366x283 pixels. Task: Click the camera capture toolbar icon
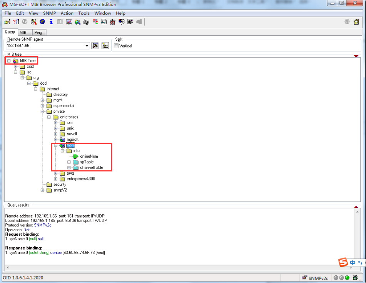click(86, 22)
